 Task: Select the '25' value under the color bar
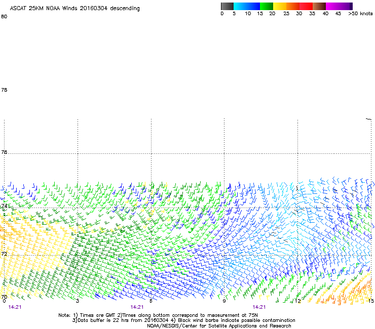click(x=286, y=14)
